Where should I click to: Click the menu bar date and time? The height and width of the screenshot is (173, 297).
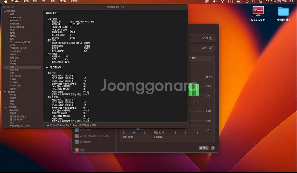pos(279,1)
